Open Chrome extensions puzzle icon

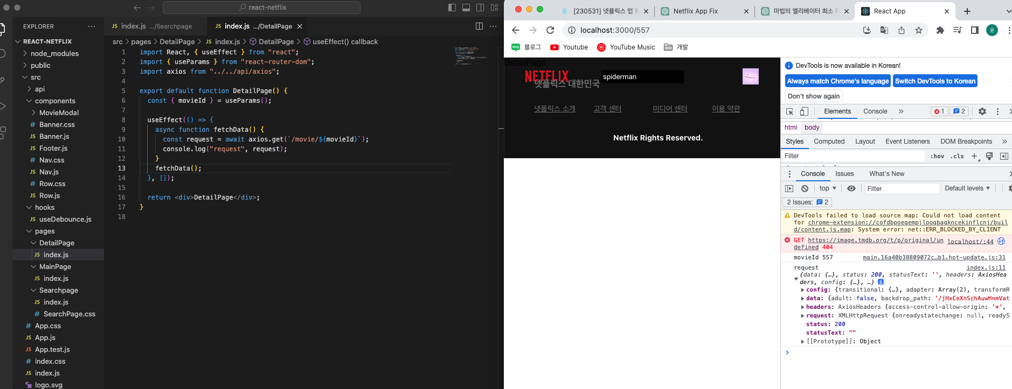pyautogui.click(x=940, y=30)
